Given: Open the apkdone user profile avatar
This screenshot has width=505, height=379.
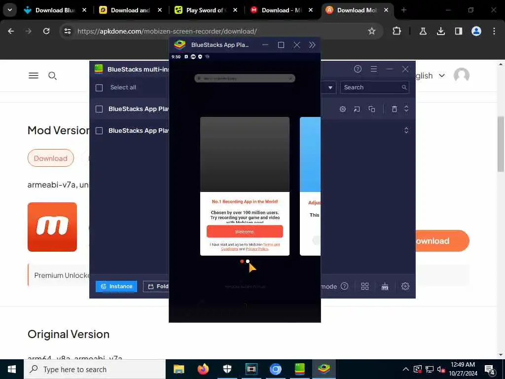Looking at the screenshot, I should click(462, 76).
